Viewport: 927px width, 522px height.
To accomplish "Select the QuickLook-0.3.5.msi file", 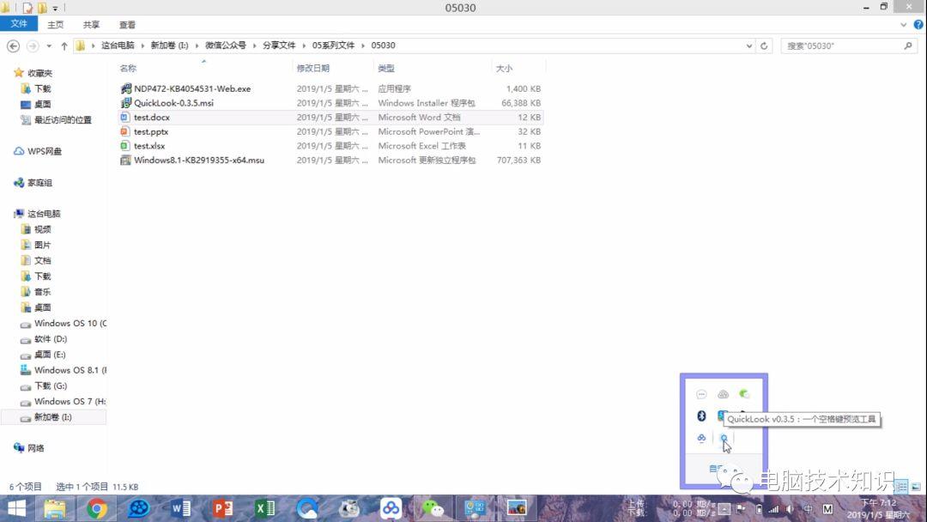I will (x=173, y=103).
